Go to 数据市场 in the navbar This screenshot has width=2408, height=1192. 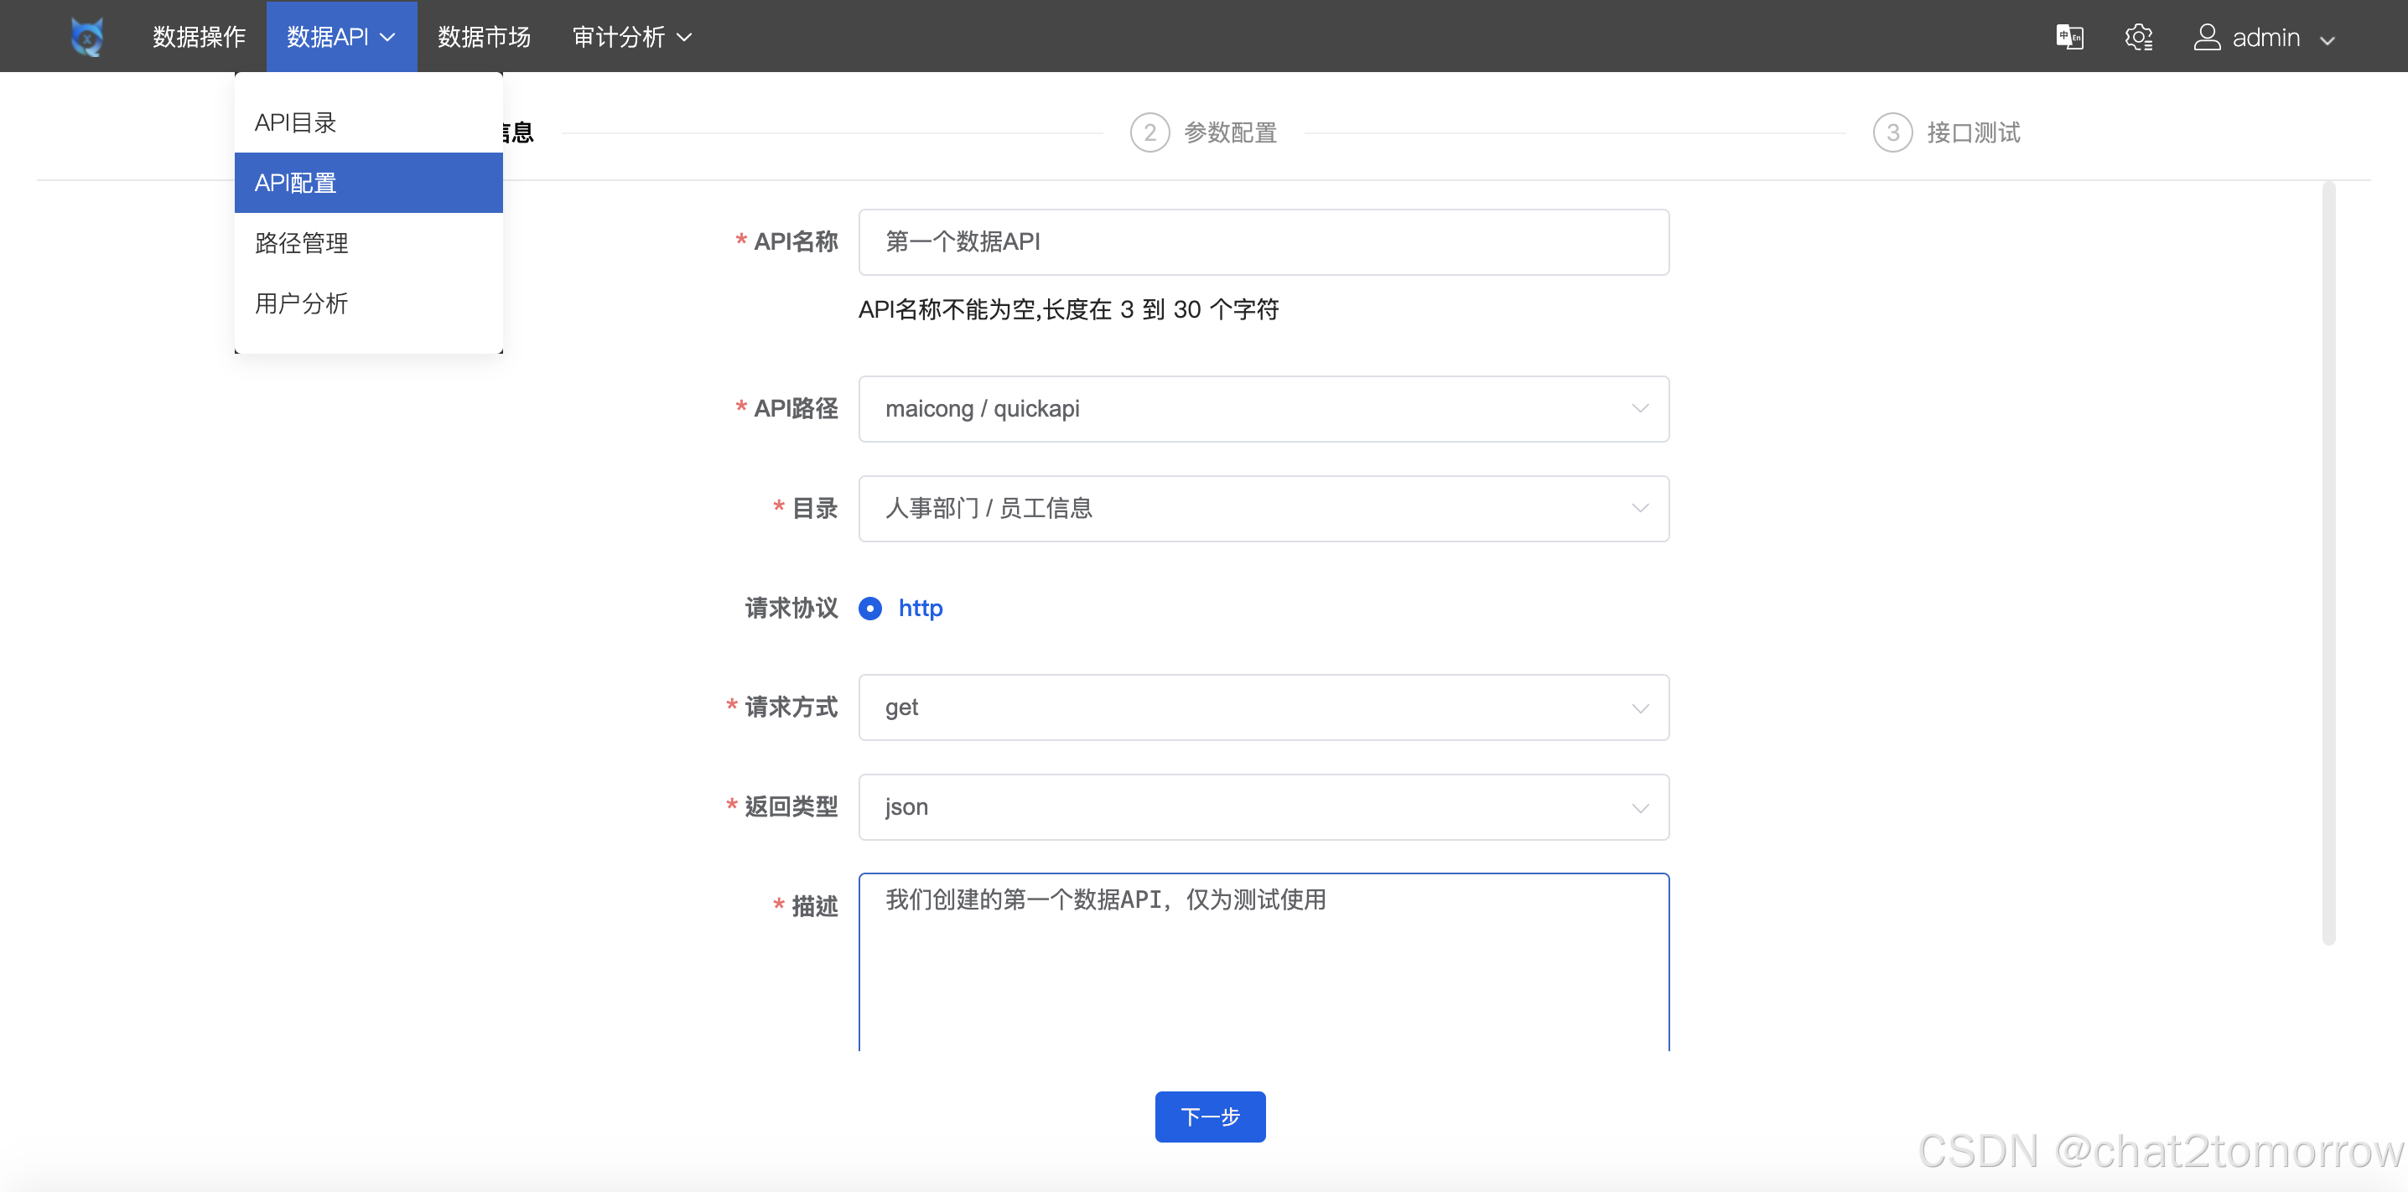[x=485, y=38]
